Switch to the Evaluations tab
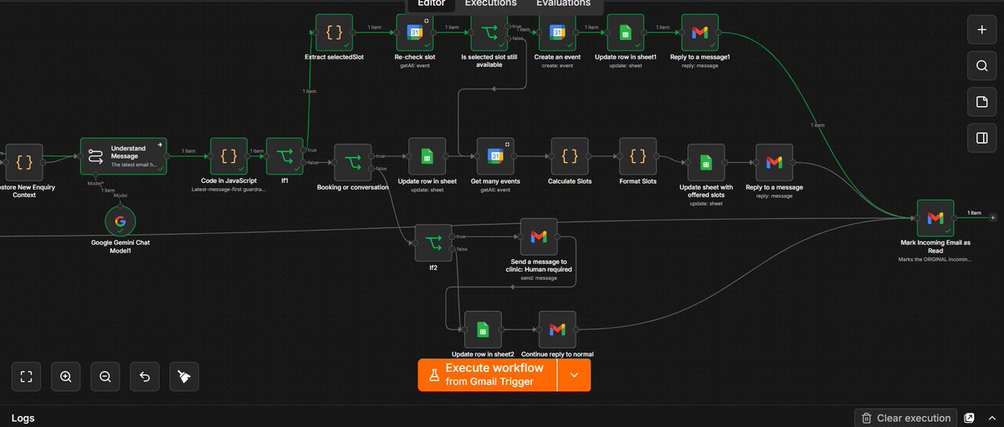The height and width of the screenshot is (427, 1004). 564,4
